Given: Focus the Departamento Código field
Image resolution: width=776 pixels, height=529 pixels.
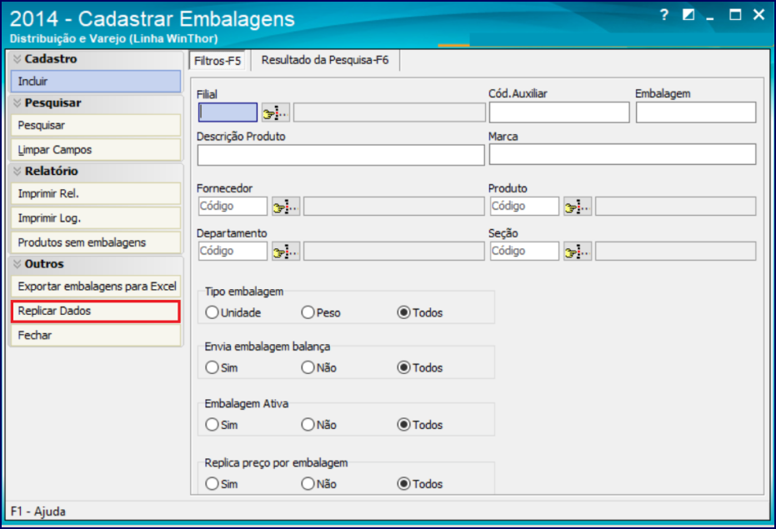Looking at the screenshot, I should click(233, 252).
